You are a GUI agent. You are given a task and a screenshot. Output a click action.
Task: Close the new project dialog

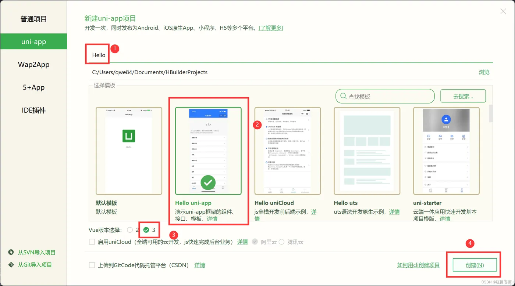[x=503, y=11]
